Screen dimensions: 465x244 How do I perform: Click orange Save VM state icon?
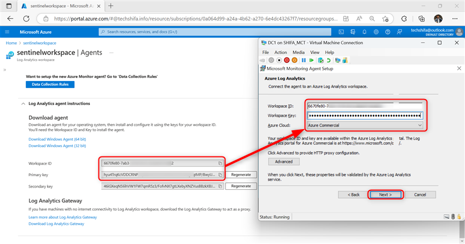294,60
